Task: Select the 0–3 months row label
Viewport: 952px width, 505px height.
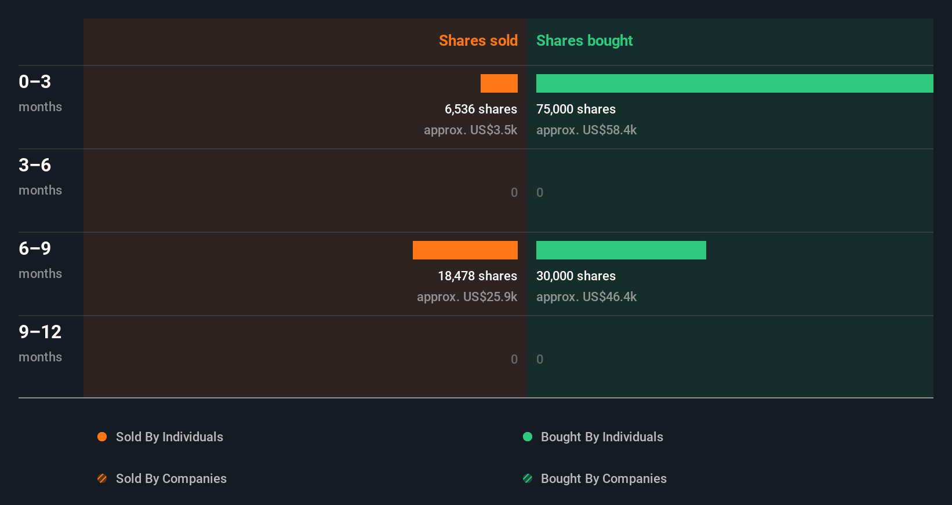Action: tap(40, 93)
